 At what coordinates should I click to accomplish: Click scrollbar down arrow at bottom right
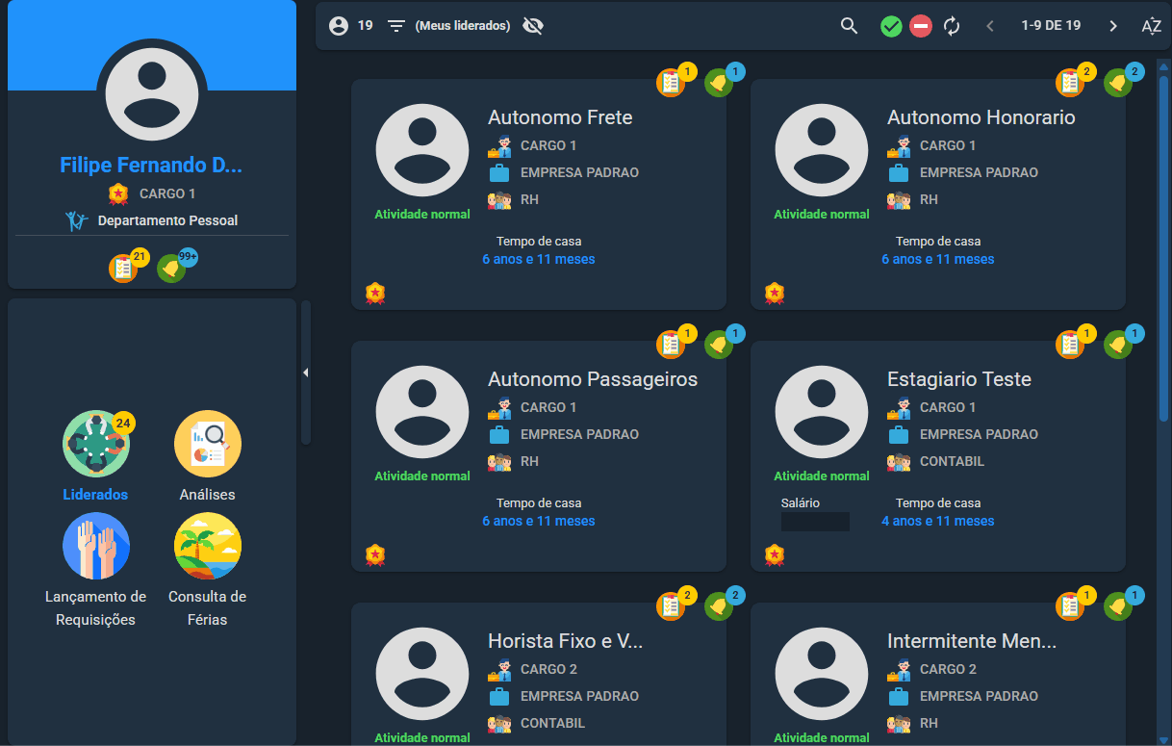click(1163, 739)
